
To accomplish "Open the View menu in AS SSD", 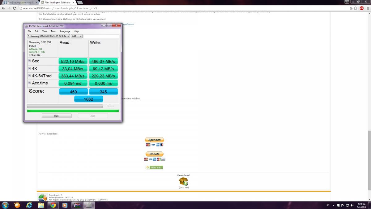I will click(x=45, y=31).
